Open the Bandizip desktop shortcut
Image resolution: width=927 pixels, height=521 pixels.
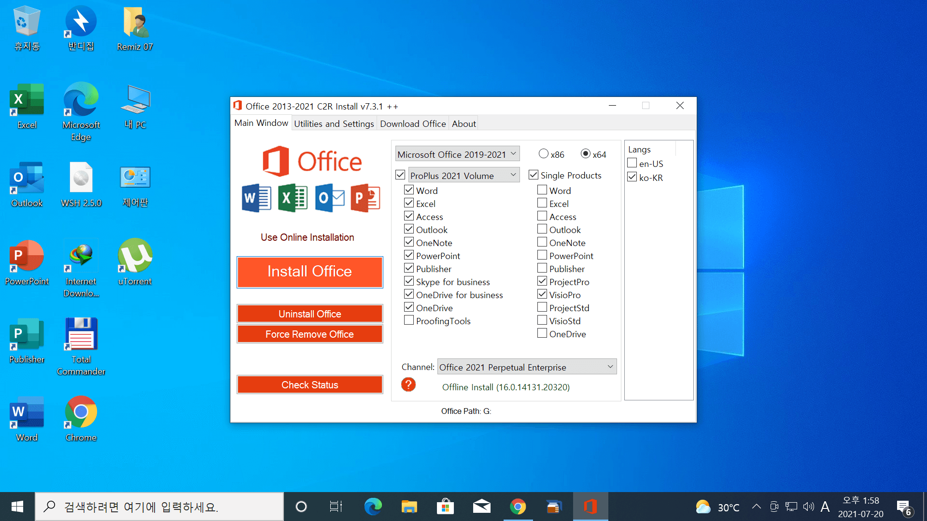(x=81, y=28)
